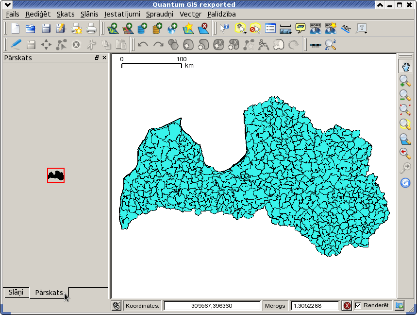Select the Zoom Out magnifier tool
Image resolution: width=417 pixels, height=315 pixels.
tap(405, 95)
